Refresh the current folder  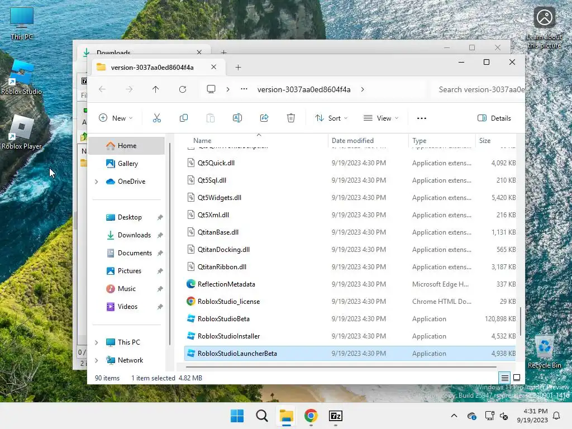click(183, 89)
